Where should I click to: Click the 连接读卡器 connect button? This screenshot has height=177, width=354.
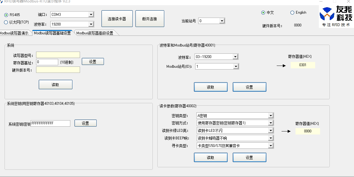point(117,18)
